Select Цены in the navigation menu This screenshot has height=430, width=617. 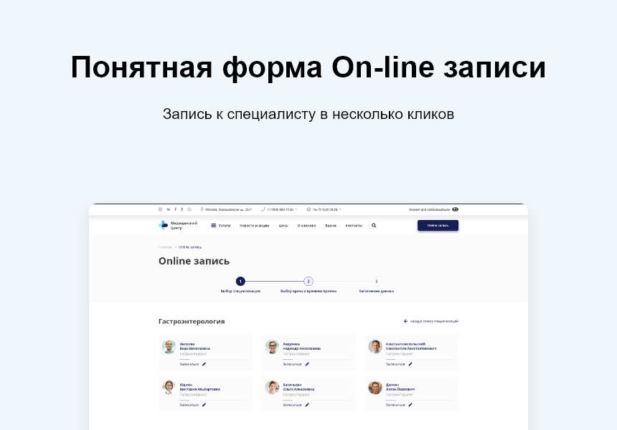(283, 225)
